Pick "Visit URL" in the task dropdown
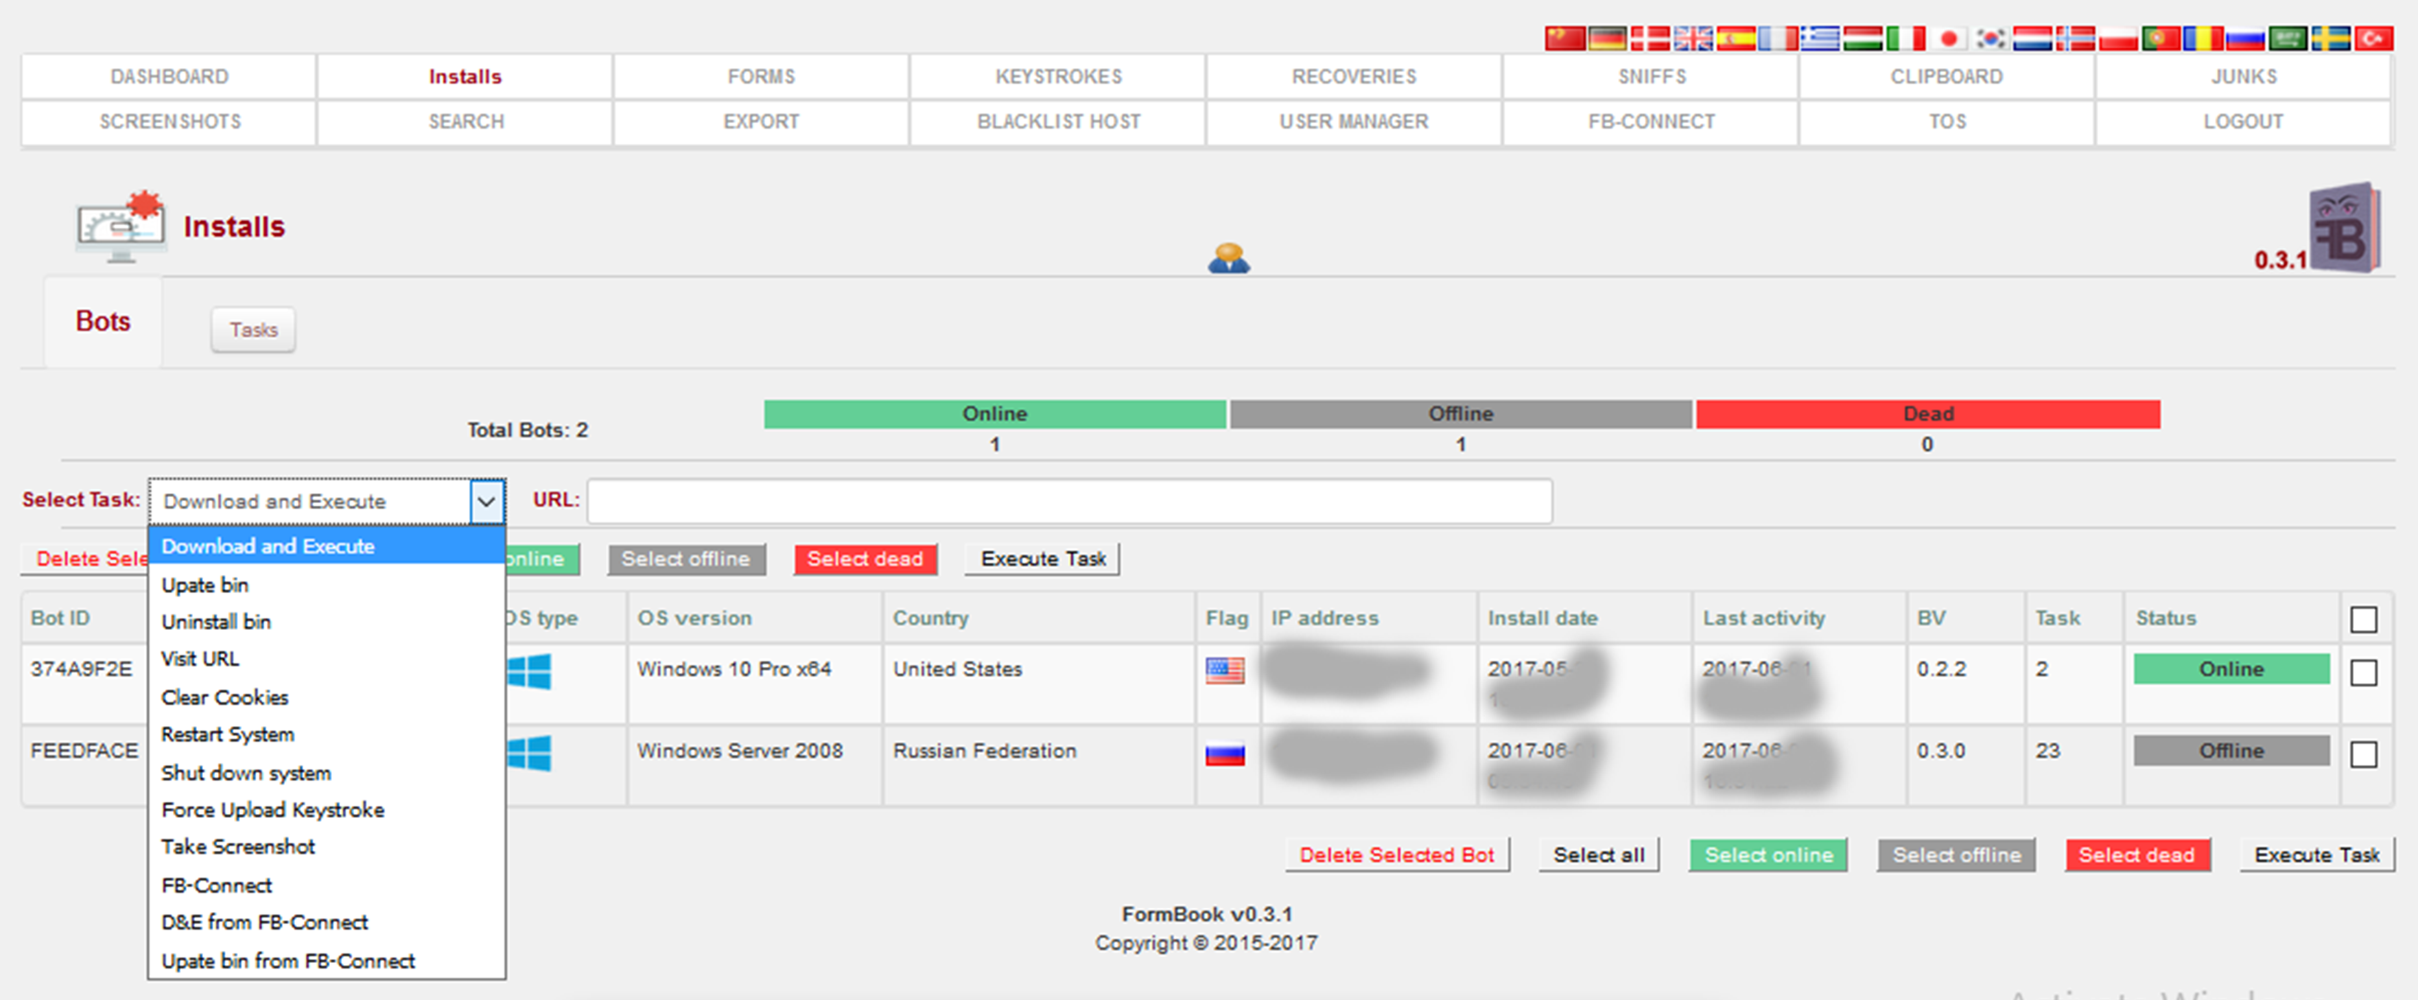2418x1000 pixels. (327, 660)
